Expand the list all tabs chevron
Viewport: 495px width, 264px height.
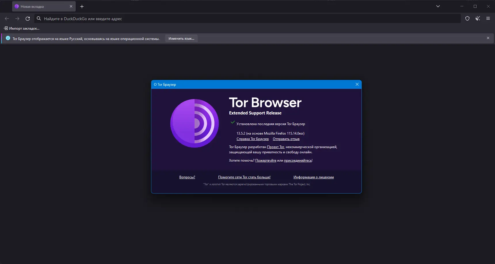[x=438, y=6]
